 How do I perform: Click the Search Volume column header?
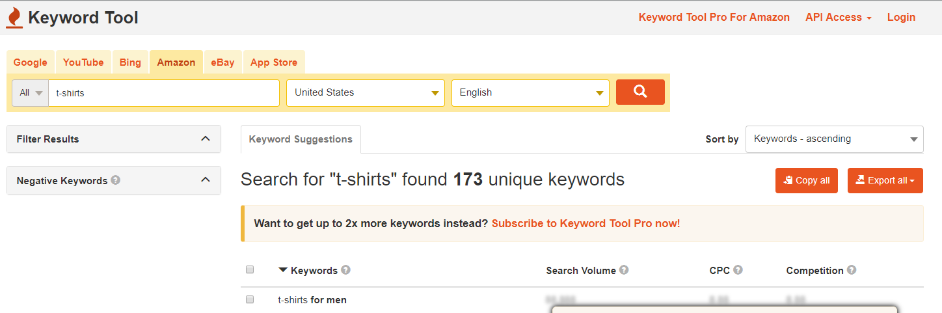coord(581,270)
